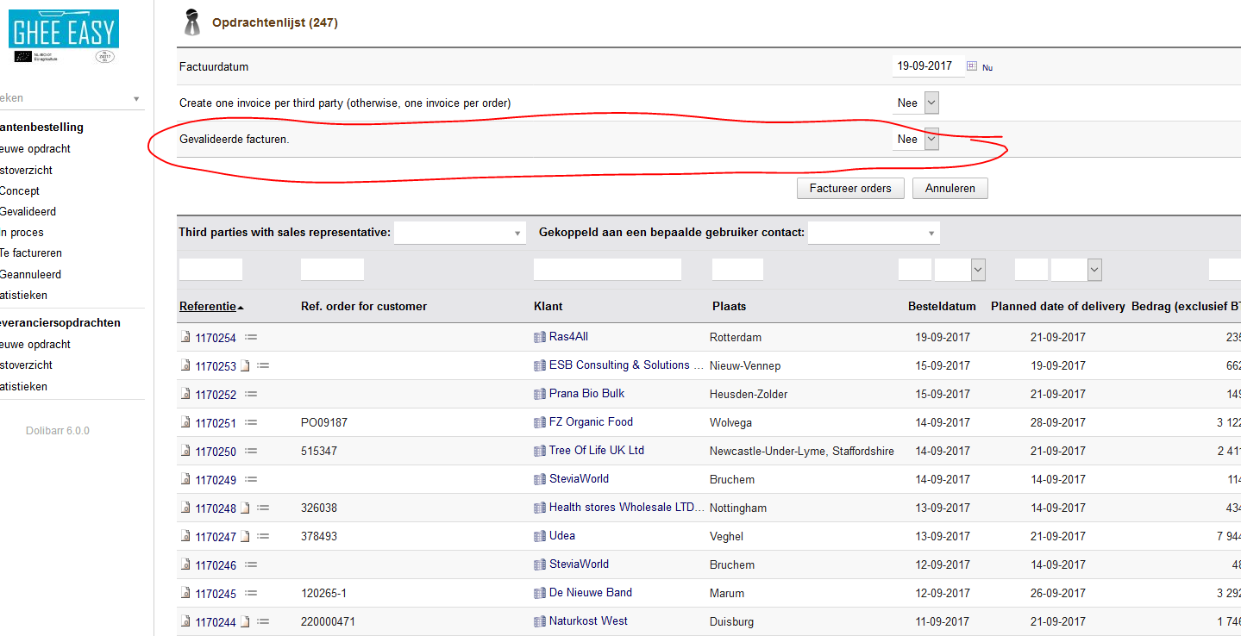Open customer order 1170251
This screenshot has width=1241, height=636.
(216, 422)
